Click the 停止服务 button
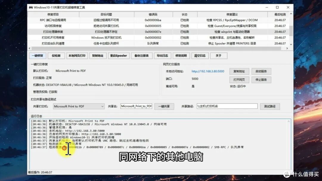 point(261,80)
